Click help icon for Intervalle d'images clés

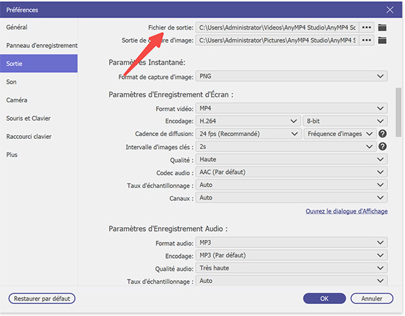(x=382, y=147)
